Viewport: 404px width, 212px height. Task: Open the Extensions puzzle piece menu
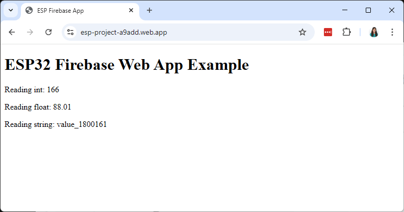point(347,32)
